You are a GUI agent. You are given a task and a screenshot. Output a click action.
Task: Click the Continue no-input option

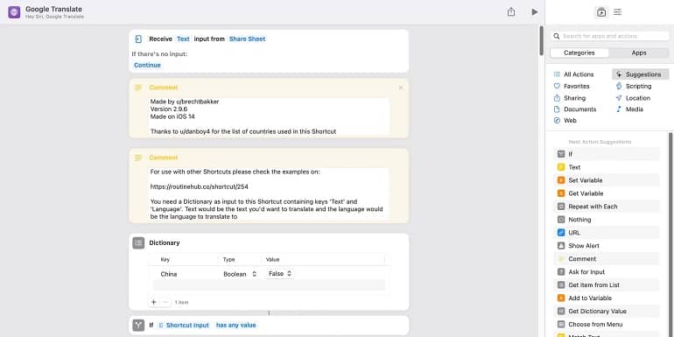(x=147, y=66)
